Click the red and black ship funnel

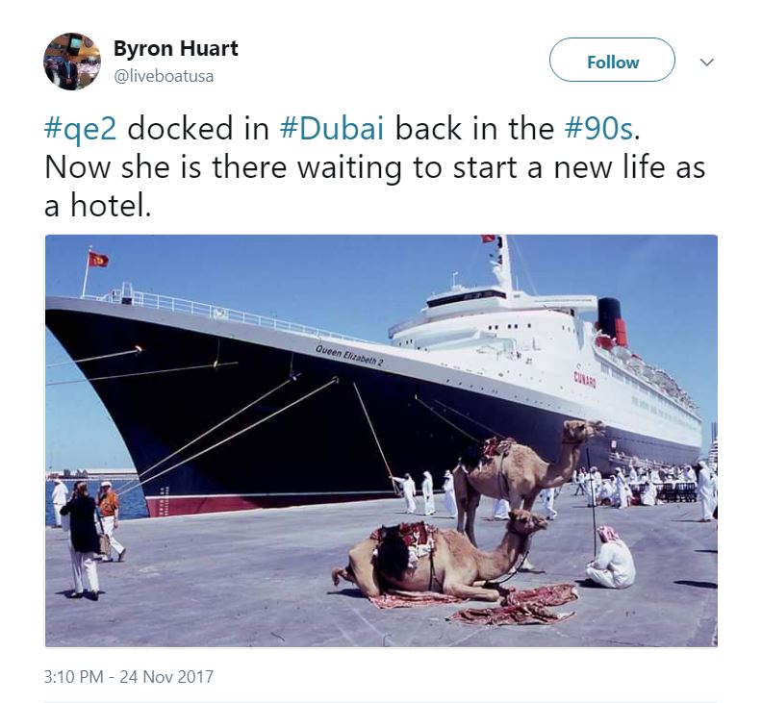(x=612, y=320)
